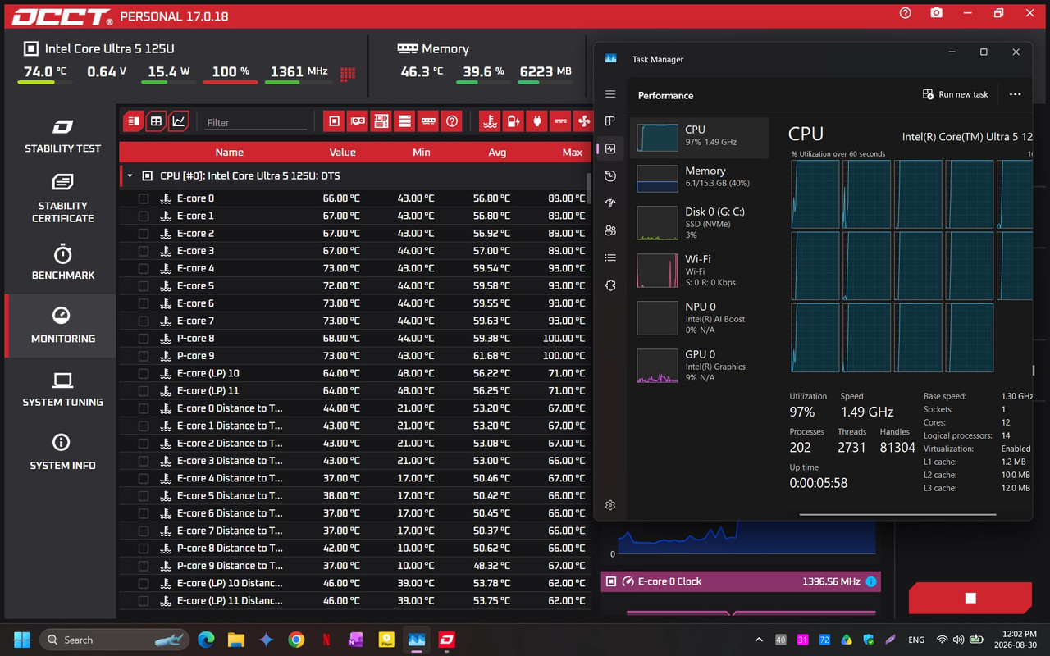Click the info icon beside E-core 0 Clock

(871, 581)
